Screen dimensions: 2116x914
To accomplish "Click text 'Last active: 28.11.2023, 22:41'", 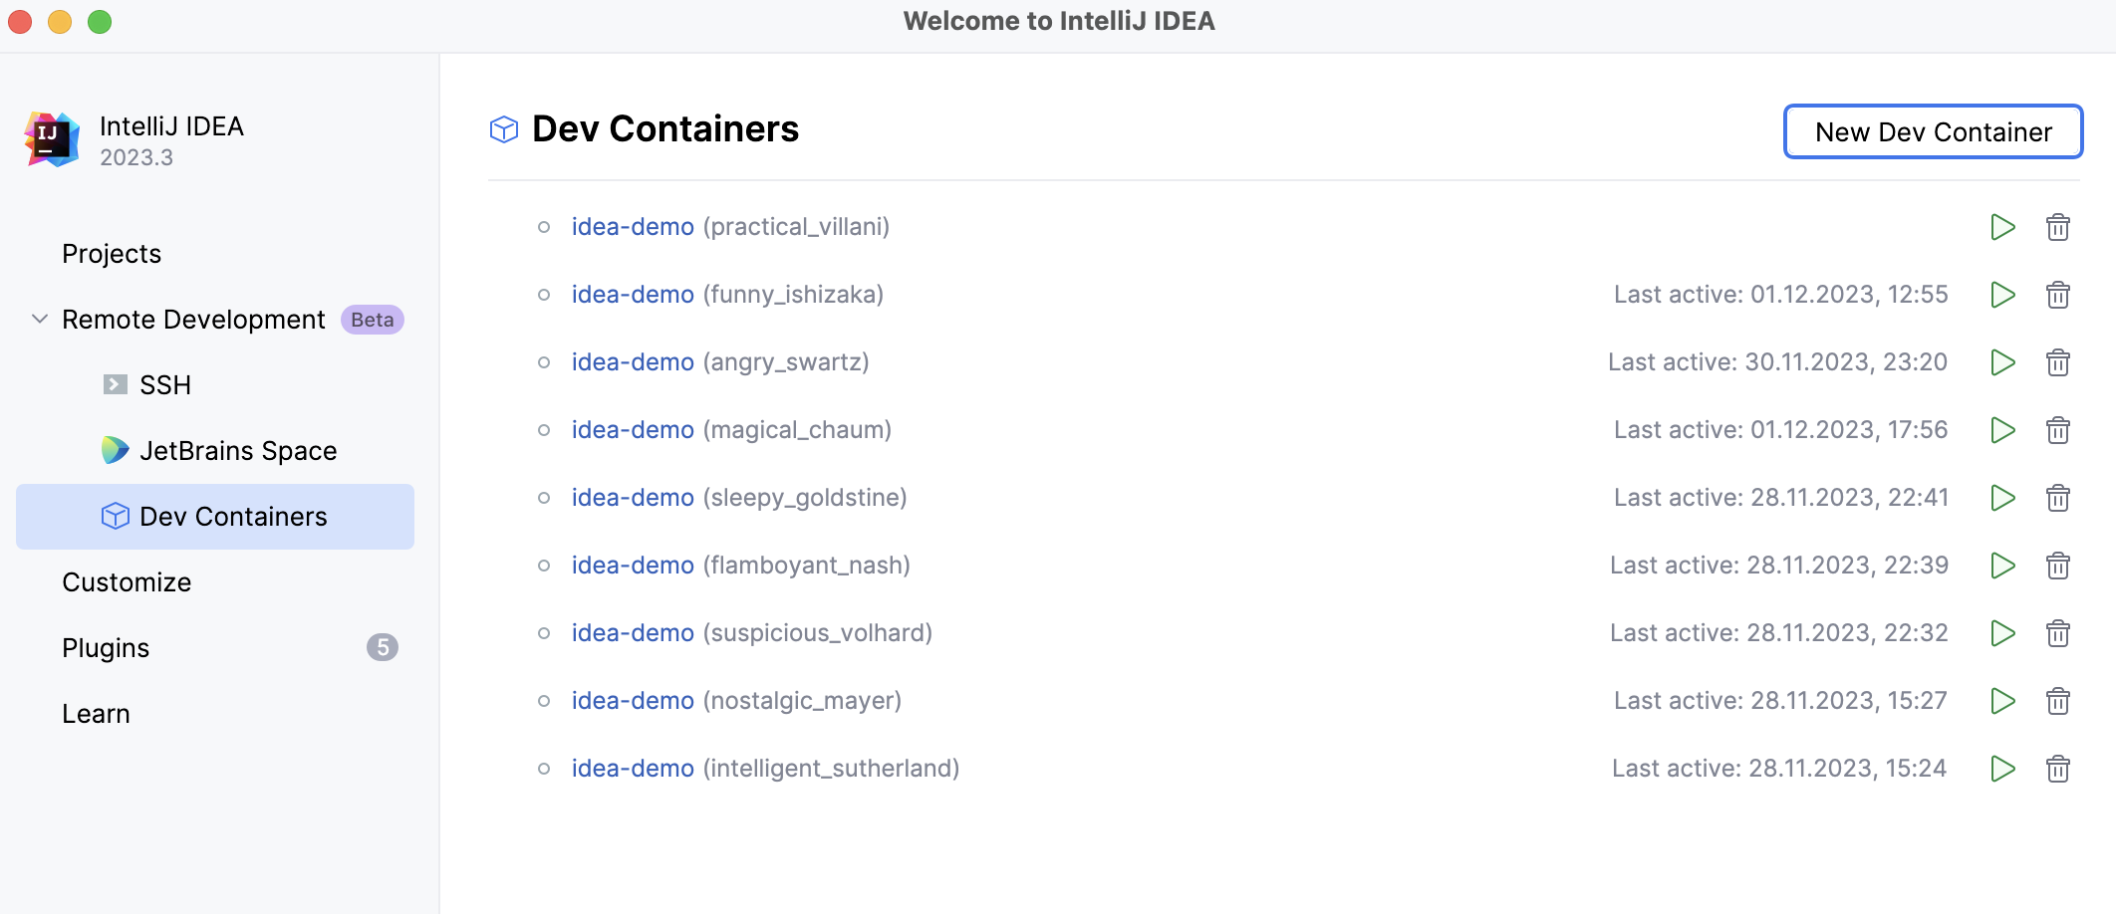I will pos(1781,498).
